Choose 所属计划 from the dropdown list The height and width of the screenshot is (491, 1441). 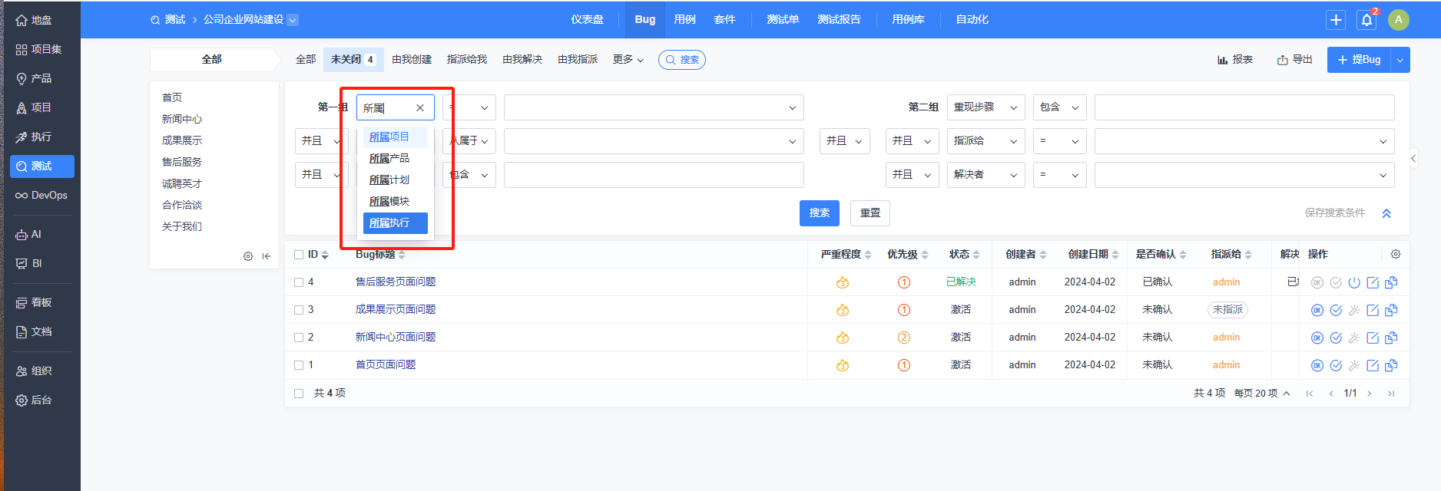tap(395, 180)
